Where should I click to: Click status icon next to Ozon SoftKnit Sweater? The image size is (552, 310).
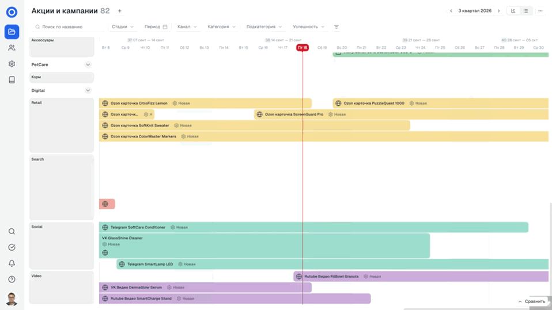(x=176, y=125)
